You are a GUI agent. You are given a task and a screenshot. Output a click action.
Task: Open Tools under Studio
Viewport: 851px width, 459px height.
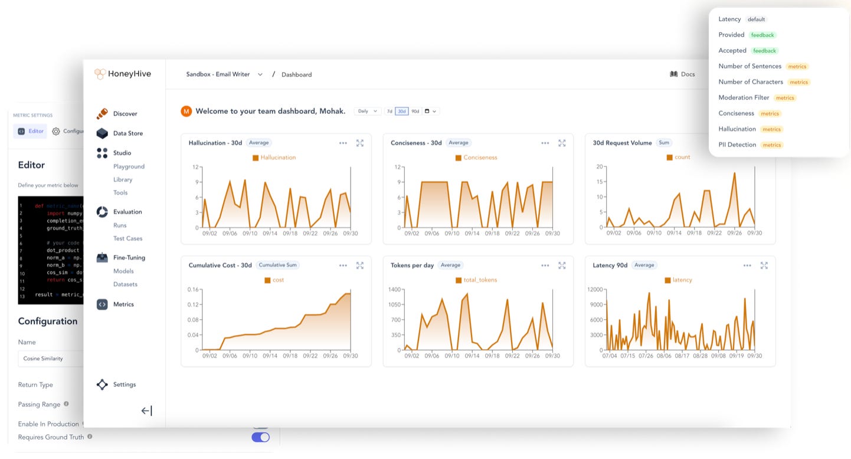(120, 192)
